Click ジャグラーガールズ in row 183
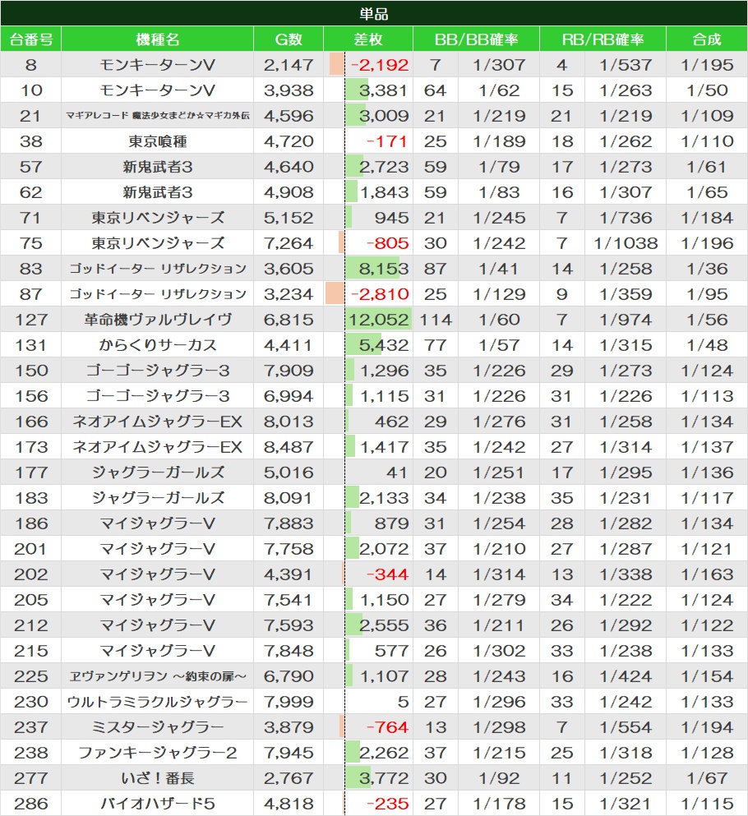This screenshot has width=748, height=816. [x=157, y=498]
